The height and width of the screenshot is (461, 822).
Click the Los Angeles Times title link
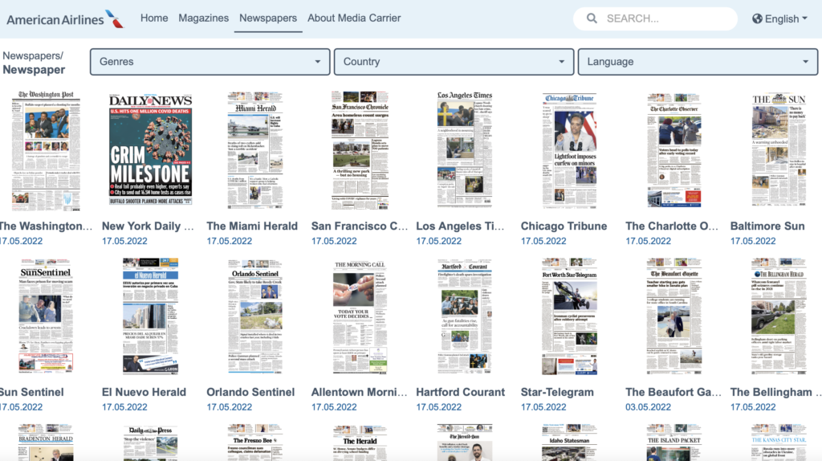460,226
